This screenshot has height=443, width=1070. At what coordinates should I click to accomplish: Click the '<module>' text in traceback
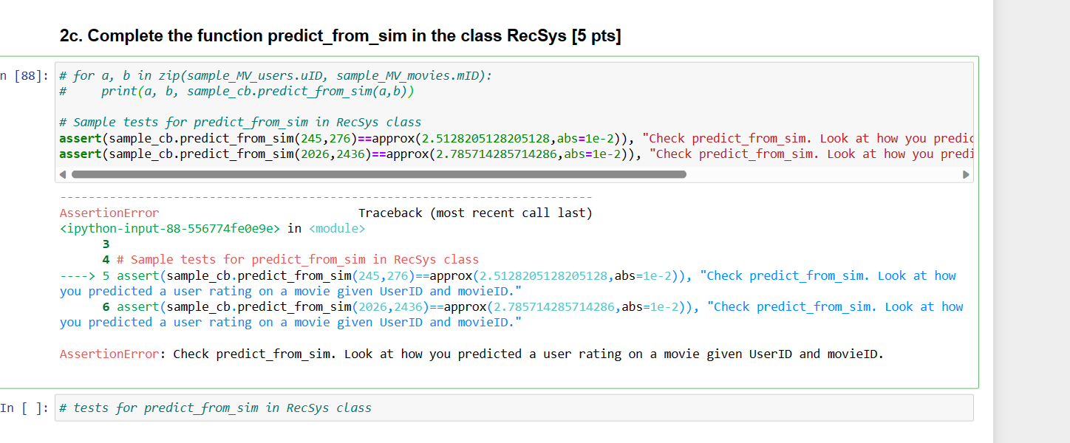coord(337,229)
